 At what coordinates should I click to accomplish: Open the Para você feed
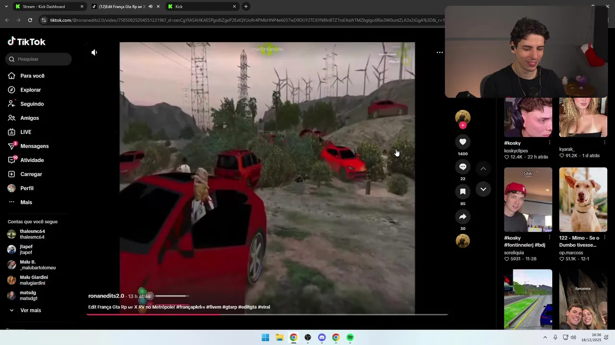(26, 76)
